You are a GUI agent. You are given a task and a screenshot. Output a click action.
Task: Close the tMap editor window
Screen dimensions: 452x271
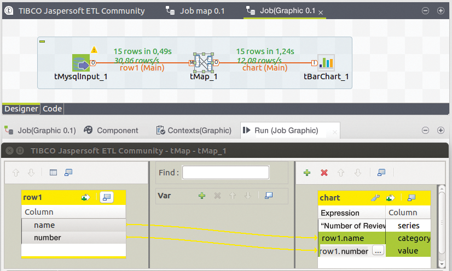[x=9, y=150]
